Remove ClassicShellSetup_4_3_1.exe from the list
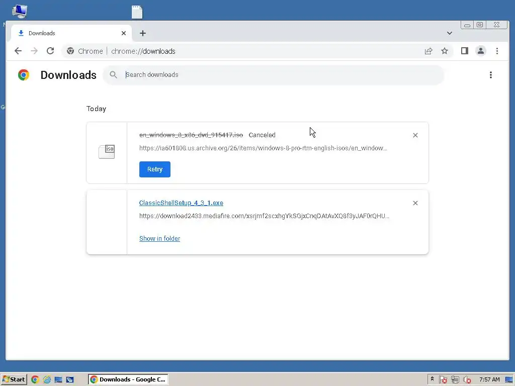 (415, 203)
